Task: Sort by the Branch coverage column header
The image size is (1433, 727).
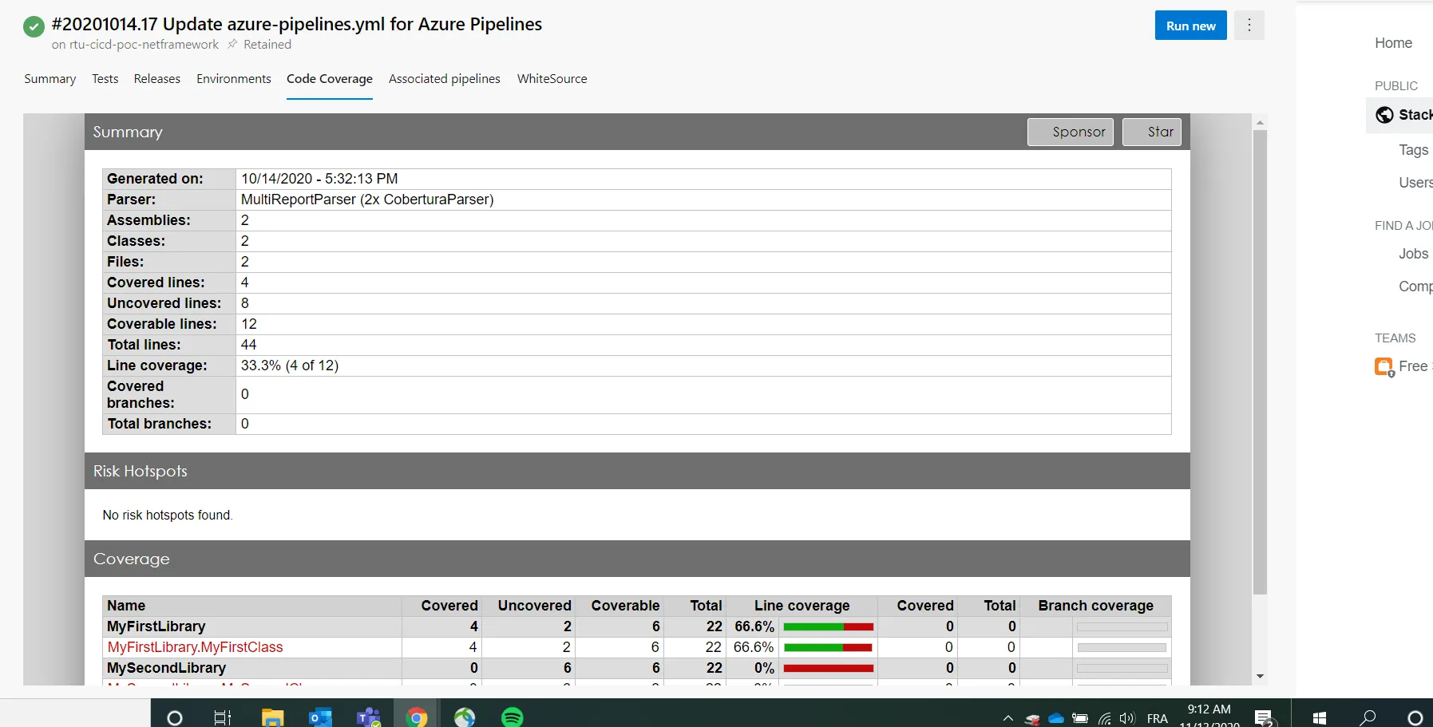Action: [1096, 606]
